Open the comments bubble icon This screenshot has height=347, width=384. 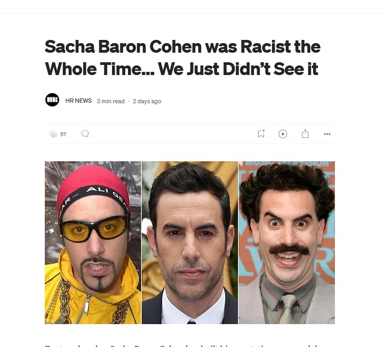(x=85, y=134)
